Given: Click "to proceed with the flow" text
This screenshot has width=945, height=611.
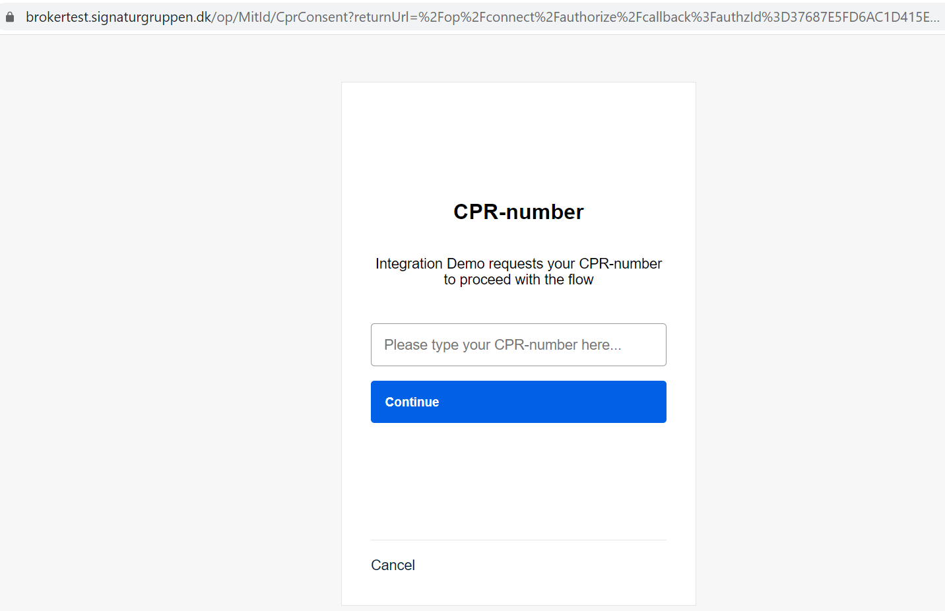Looking at the screenshot, I should pos(518,280).
